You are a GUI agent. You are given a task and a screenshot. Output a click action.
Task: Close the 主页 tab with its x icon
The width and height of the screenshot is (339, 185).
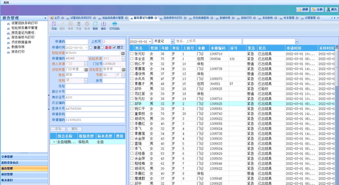63,18
